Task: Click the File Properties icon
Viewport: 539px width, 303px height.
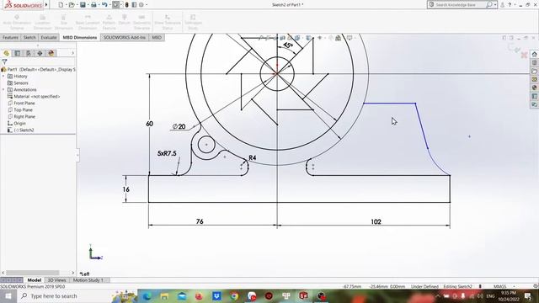Action: click(134, 5)
